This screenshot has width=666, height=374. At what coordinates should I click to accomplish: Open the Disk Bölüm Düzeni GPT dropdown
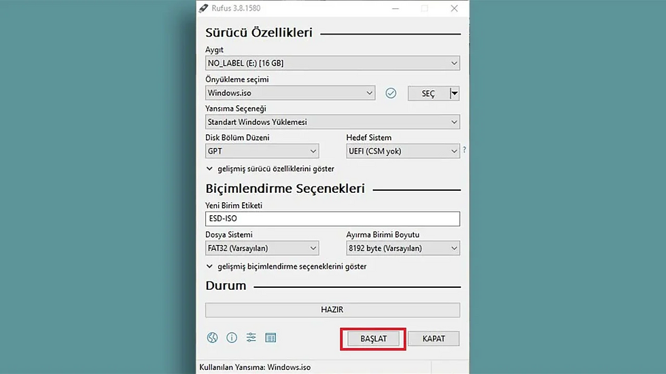(x=262, y=151)
